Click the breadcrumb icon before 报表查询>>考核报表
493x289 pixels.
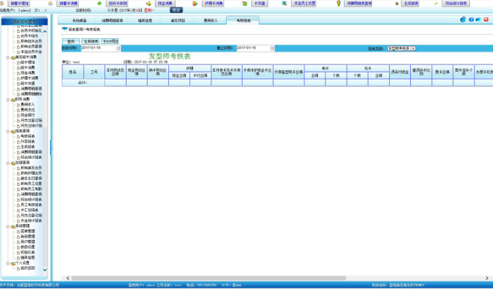[65, 29]
